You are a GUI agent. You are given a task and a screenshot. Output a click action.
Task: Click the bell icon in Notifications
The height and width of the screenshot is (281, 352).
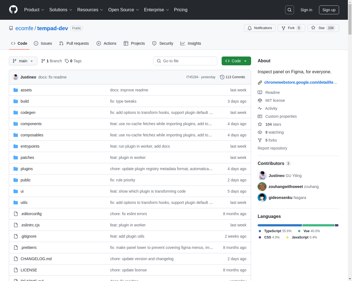click(x=250, y=28)
